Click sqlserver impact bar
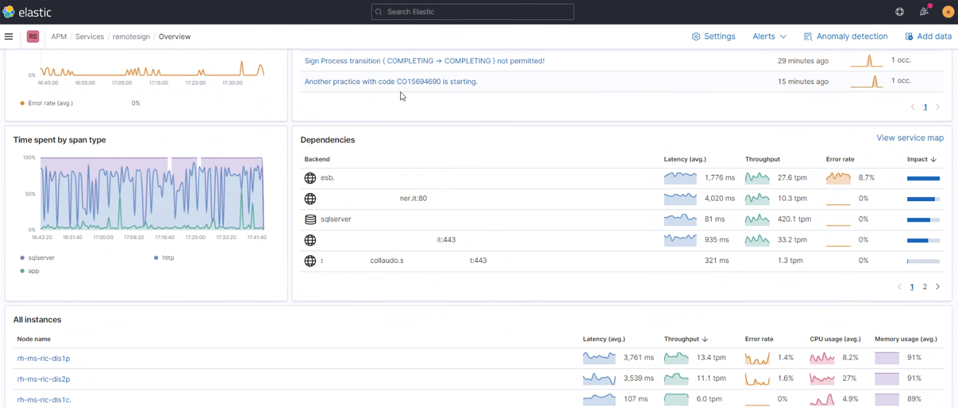 [x=923, y=220]
